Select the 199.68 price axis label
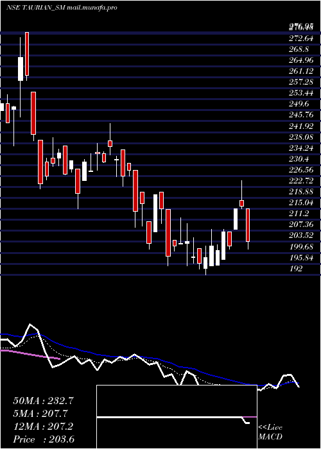The width and height of the screenshot is (321, 449). tap(301, 246)
